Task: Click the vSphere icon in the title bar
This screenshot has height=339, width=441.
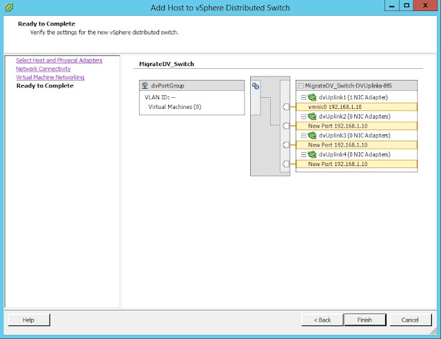Action: coord(9,8)
